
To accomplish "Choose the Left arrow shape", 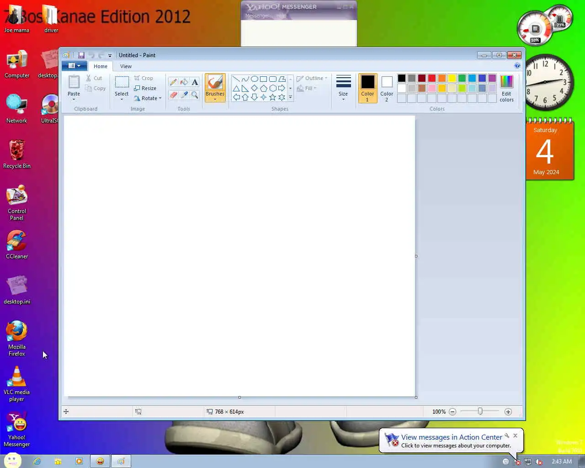I will click(x=236, y=97).
